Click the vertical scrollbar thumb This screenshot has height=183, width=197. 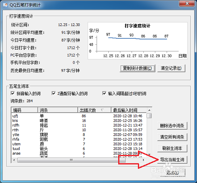coord(149,116)
